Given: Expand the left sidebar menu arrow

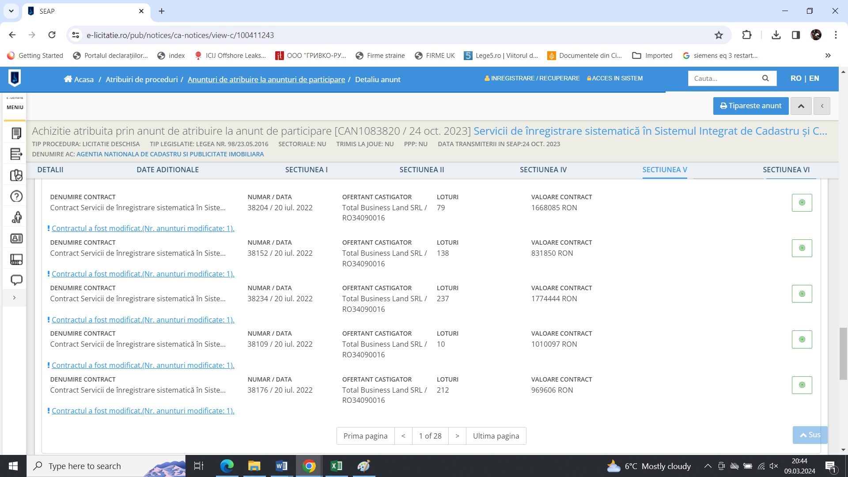Looking at the screenshot, I should 15,298.
